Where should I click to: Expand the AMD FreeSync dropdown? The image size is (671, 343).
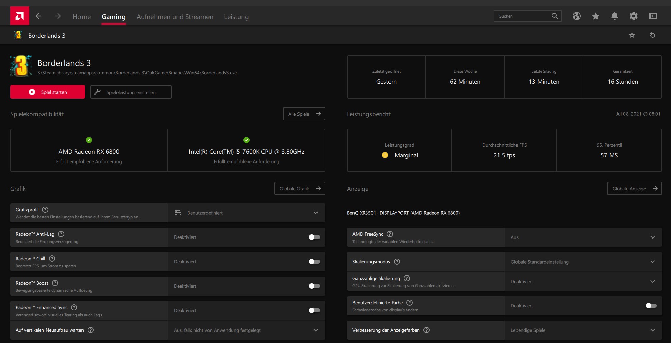[x=583, y=237]
